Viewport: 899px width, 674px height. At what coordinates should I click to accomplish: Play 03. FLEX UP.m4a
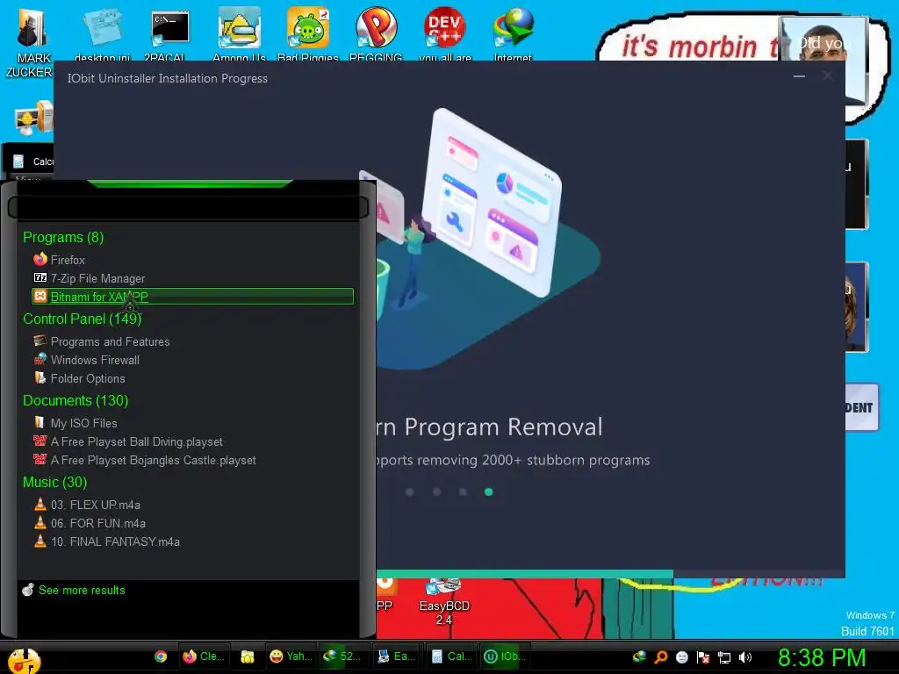pyautogui.click(x=87, y=505)
